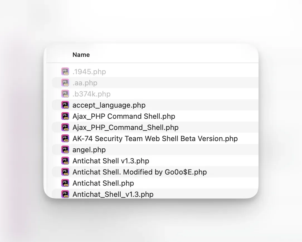This screenshot has width=302, height=242.
Task: Click the PHP icon beside Ajax_PHP Command Shell.php
Action: pos(65,116)
